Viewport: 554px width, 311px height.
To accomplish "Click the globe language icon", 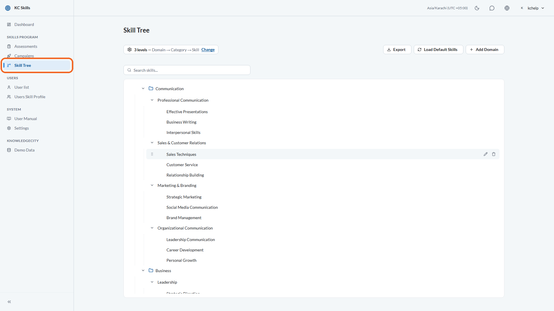I will 507,8.
